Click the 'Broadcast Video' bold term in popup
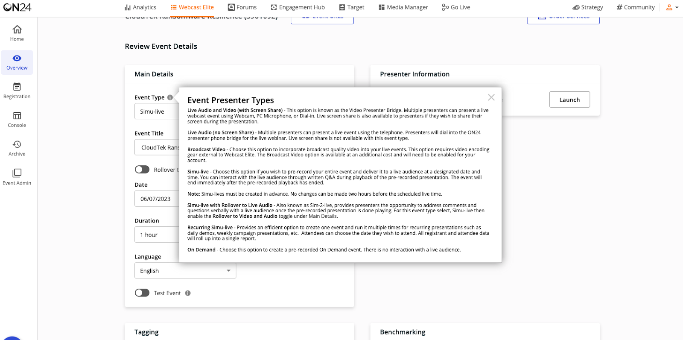The width and height of the screenshot is (683, 340). click(x=206, y=149)
